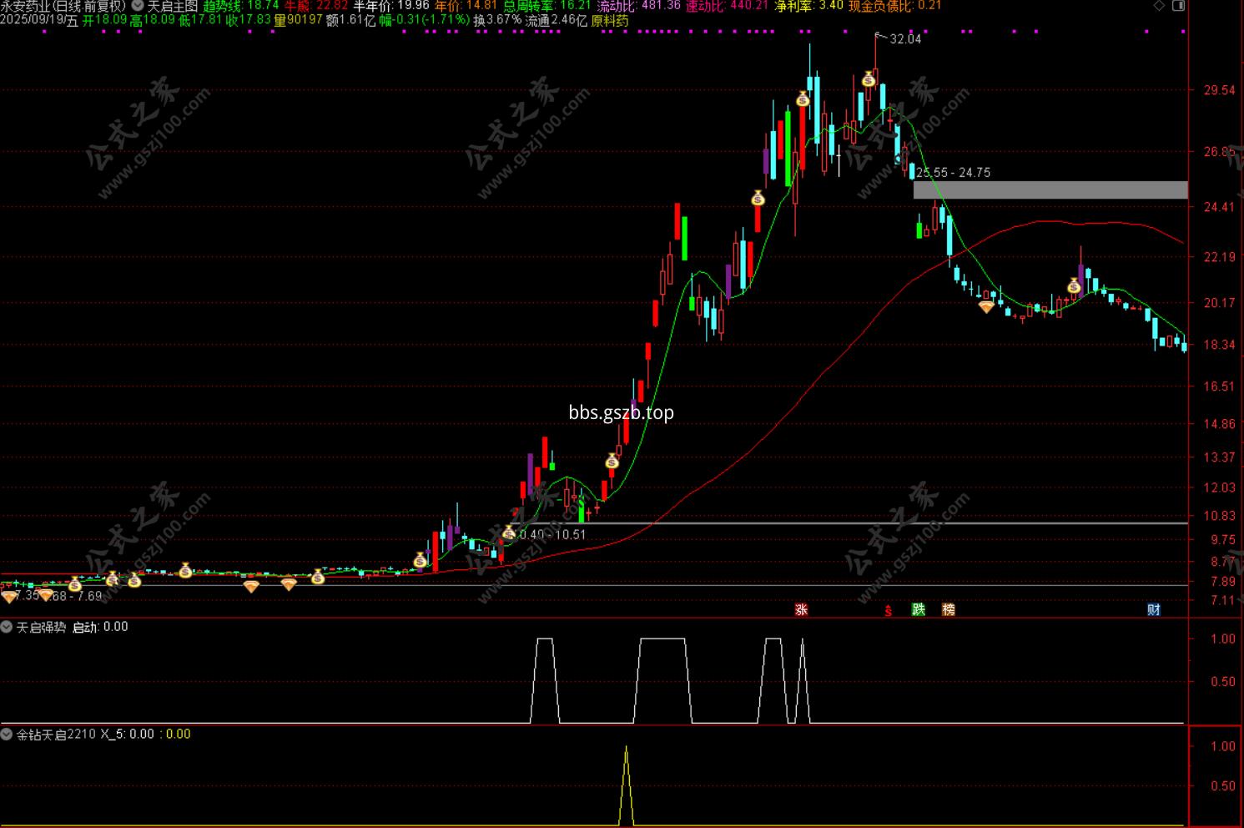The image size is (1244, 828).
Task: Click the bbs.gszb.top text on chart
Action: point(622,412)
